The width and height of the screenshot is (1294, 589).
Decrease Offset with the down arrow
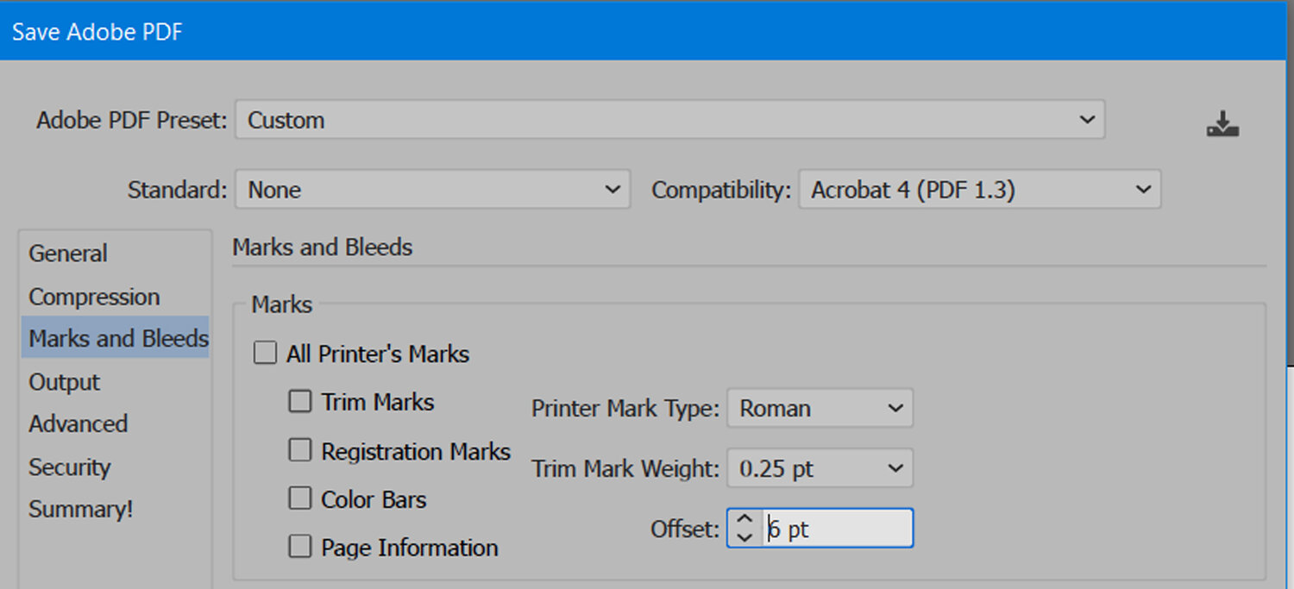pos(745,537)
